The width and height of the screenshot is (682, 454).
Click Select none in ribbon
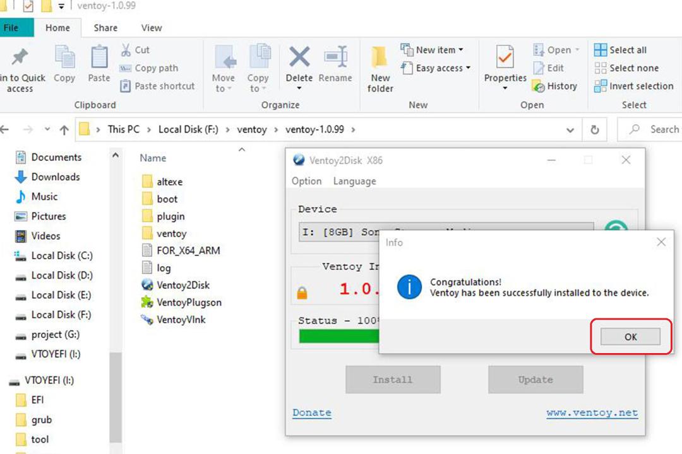(626, 68)
